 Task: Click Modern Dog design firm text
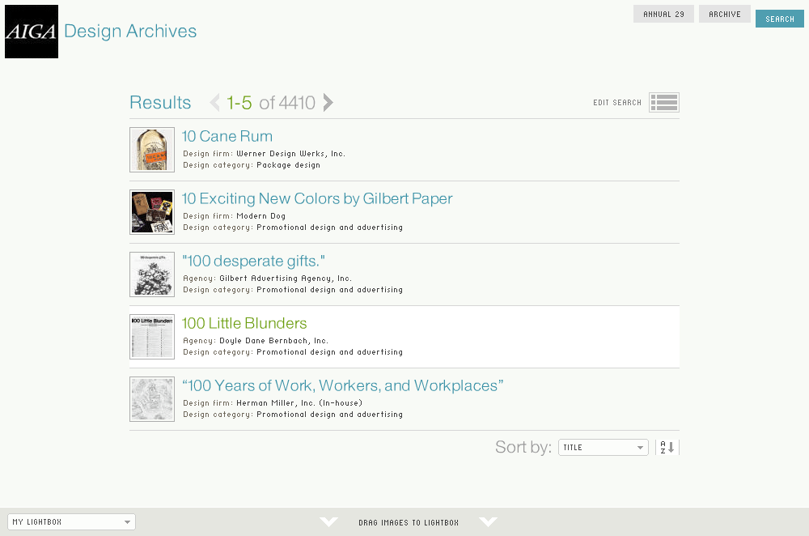(x=261, y=216)
